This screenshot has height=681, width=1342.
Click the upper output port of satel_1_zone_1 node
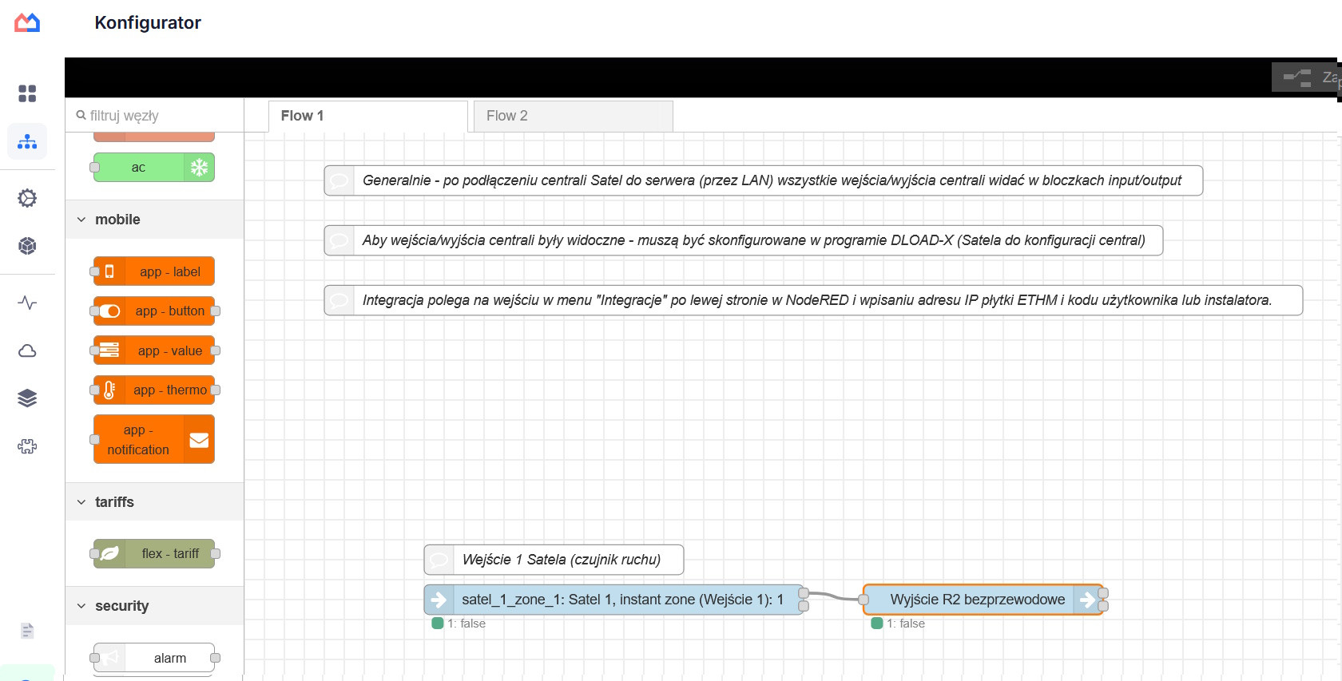[804, 593]
